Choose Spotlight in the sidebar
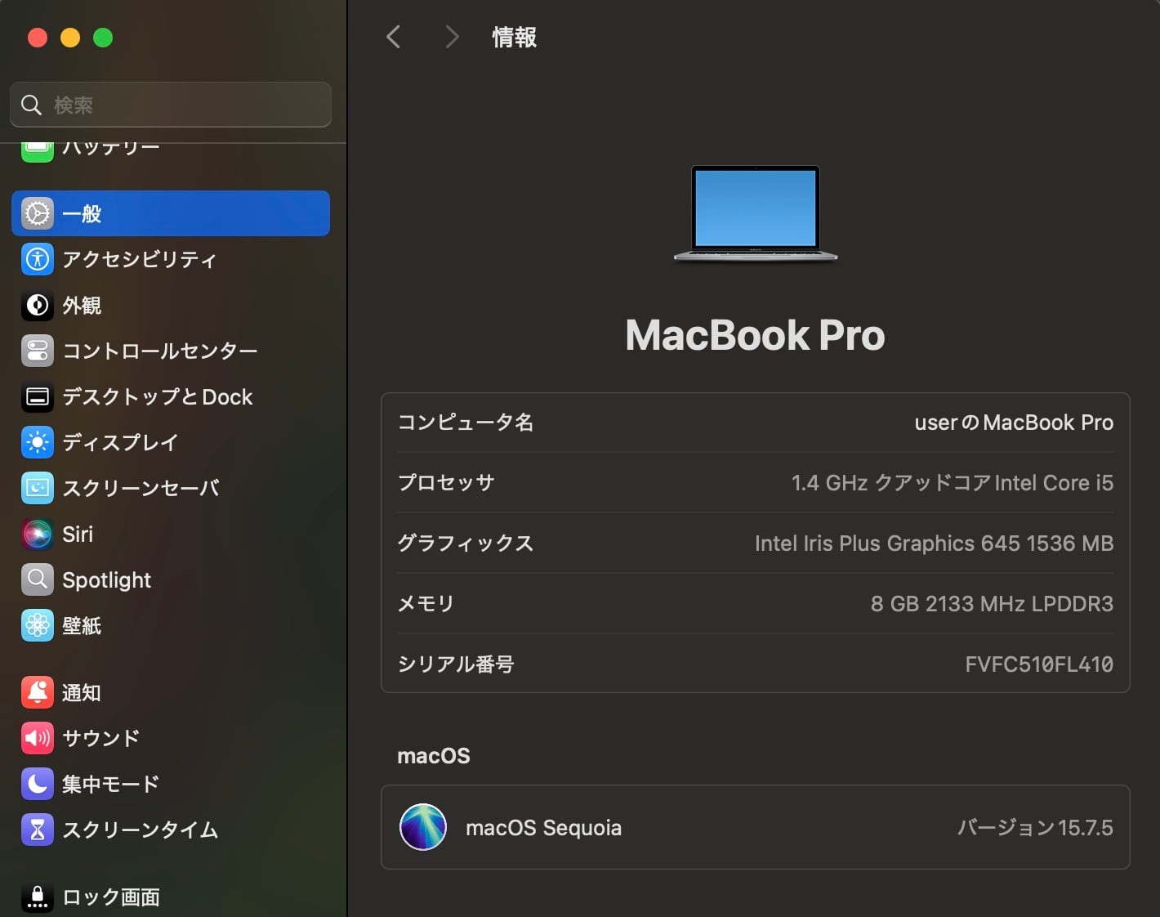The width and height of the screenshot is (1160, 917). coord(171,579)
